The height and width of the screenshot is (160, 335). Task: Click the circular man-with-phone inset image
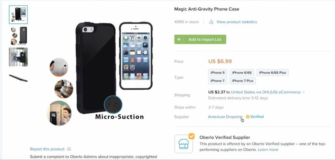pyautogui.click(x=59, y=113)
